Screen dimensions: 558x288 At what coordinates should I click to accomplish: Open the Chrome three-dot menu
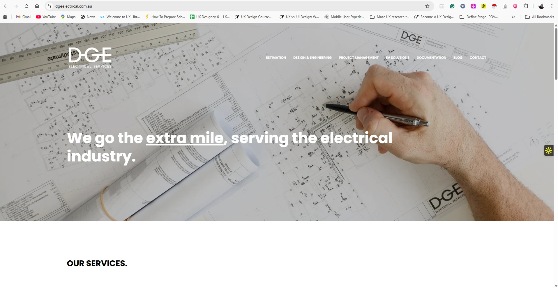[x=552, y=6]
